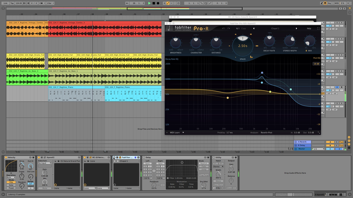Toggle the orange Automation Arm icon
This screenshot has height=198, width=353.
(168, 3)
